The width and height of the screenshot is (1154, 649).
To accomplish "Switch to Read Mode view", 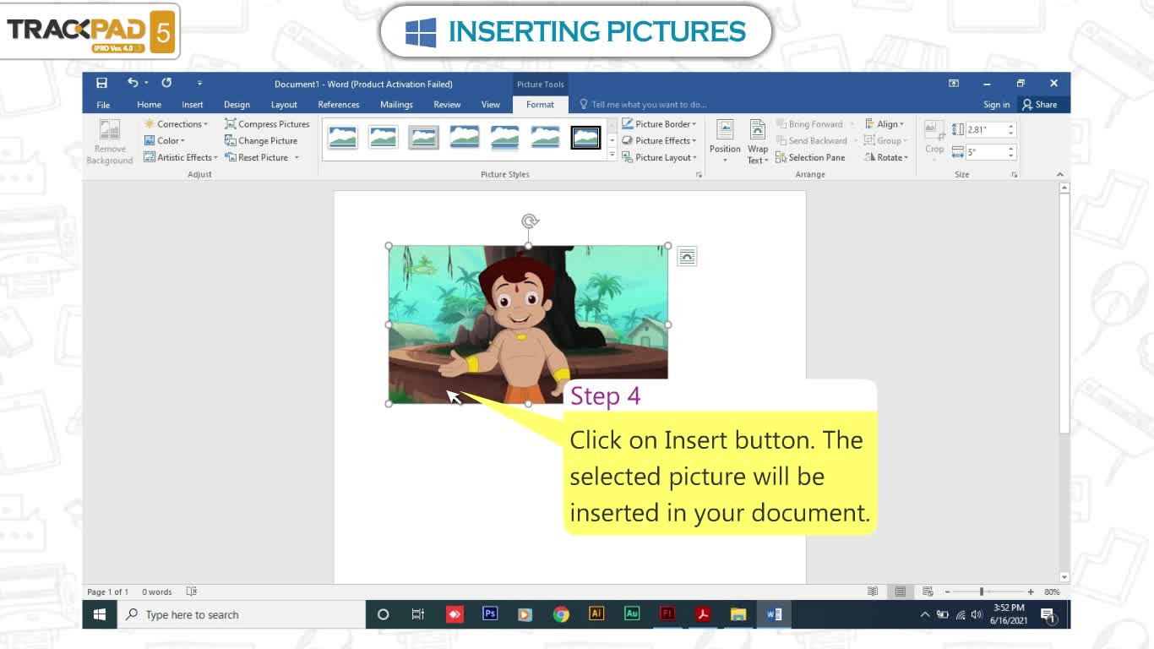I will [x=873, y=592].
